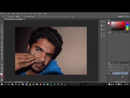Select the Rectangle shape tool
The image size is (130, 98).
(2, 65)
